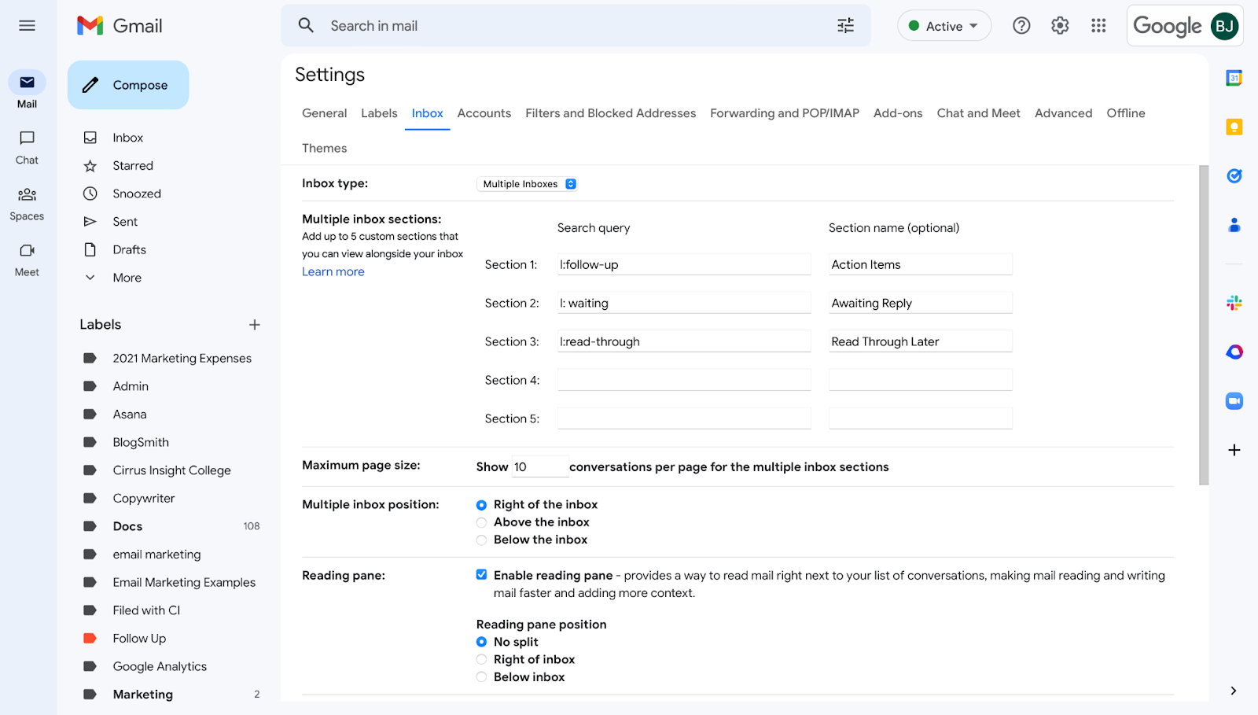The width and height of the screenshot is (1258, 715).
Task: Open the Inbox type dropdown
Action: coord(528,184)
